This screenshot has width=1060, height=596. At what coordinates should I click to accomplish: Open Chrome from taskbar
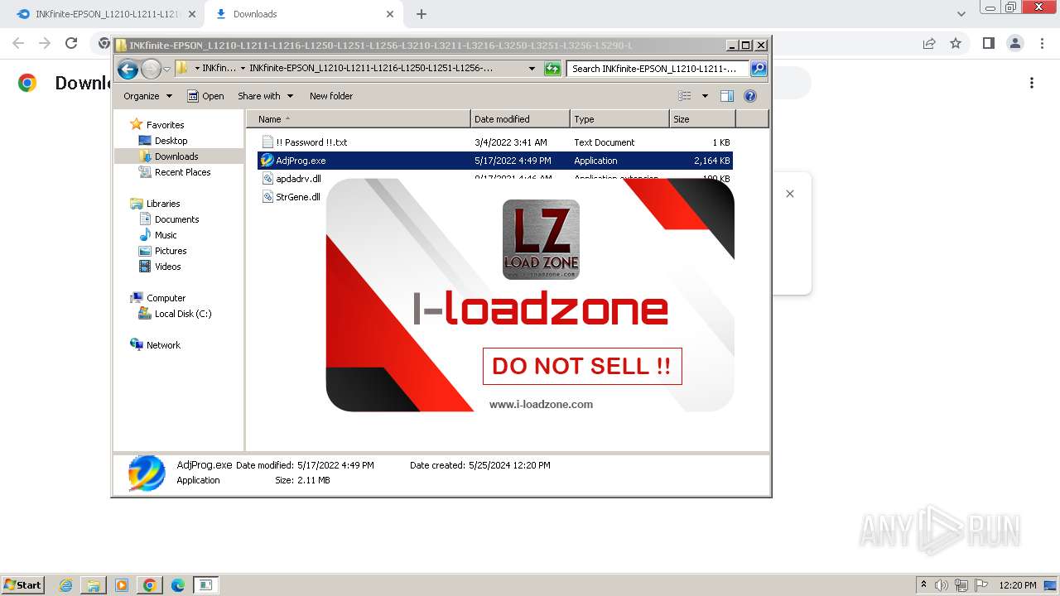(x=149, y=585)
